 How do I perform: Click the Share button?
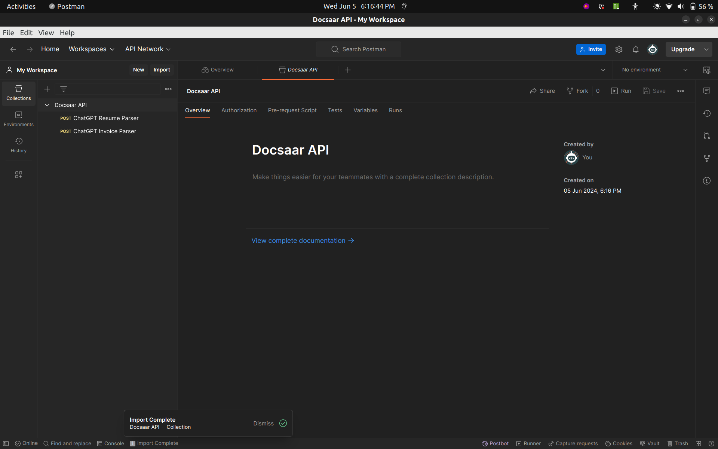[x=542, y=91]
